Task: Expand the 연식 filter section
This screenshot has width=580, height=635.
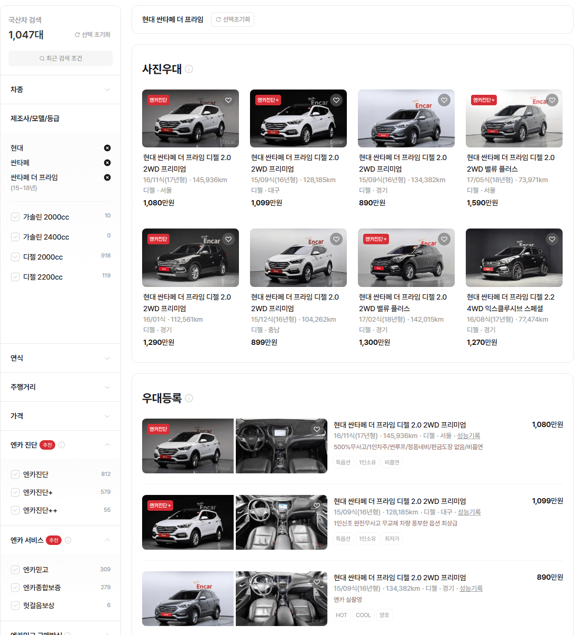Action: point(61,358)
